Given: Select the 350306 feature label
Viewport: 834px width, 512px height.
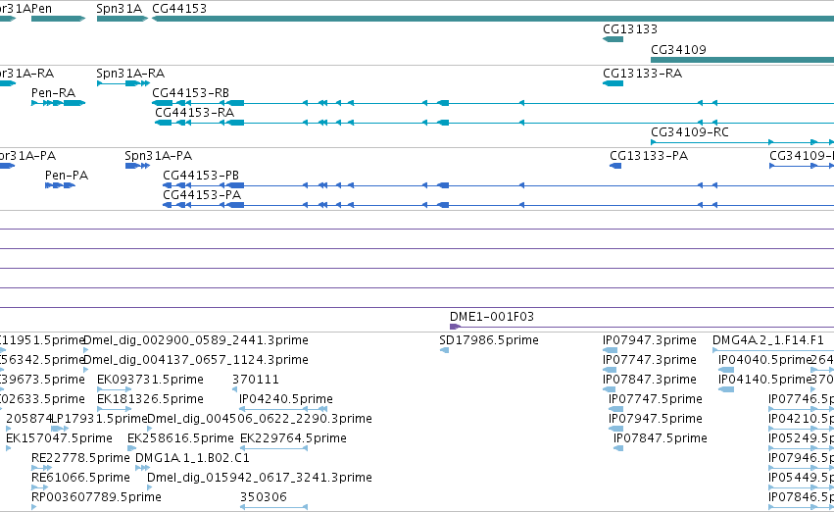Looking at the screenshot, I should point(264,497).
